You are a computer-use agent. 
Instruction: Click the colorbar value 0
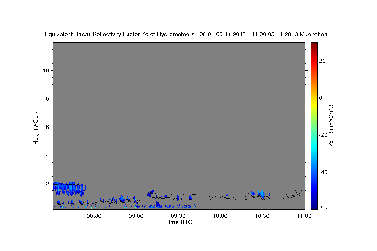click(x=320, y=98)
